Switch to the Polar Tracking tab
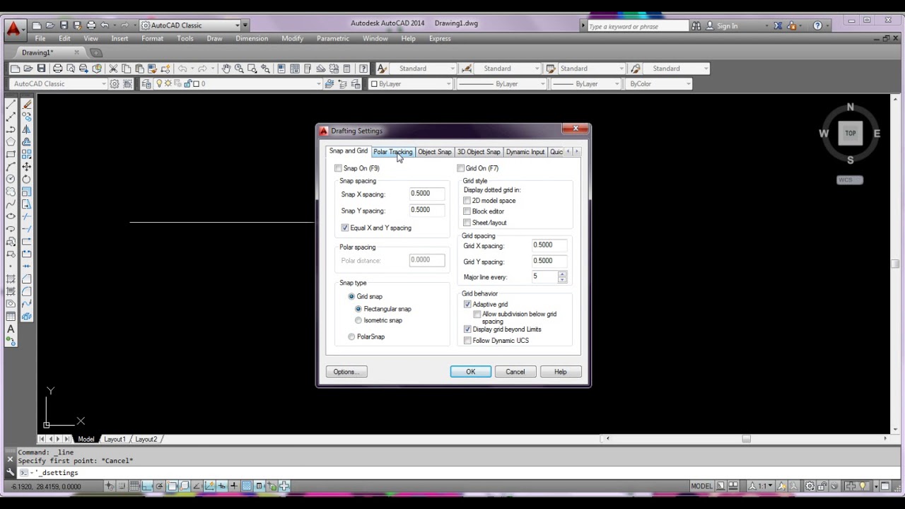The width and height of the screenshot is (905, 509). (x=392, y=152)
